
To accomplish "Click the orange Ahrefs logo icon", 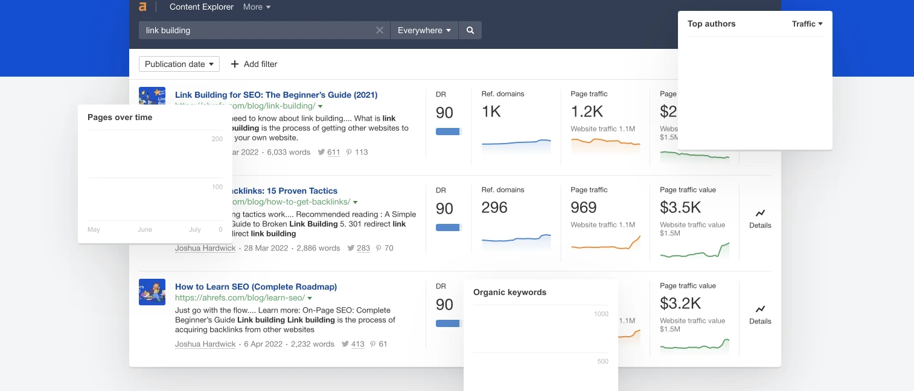I will pyautogui.click(x=142, y=7).
